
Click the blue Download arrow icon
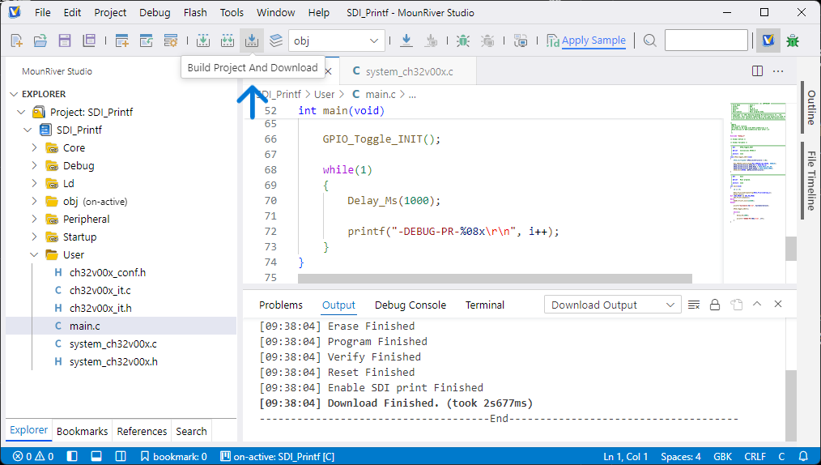[406, 40]
